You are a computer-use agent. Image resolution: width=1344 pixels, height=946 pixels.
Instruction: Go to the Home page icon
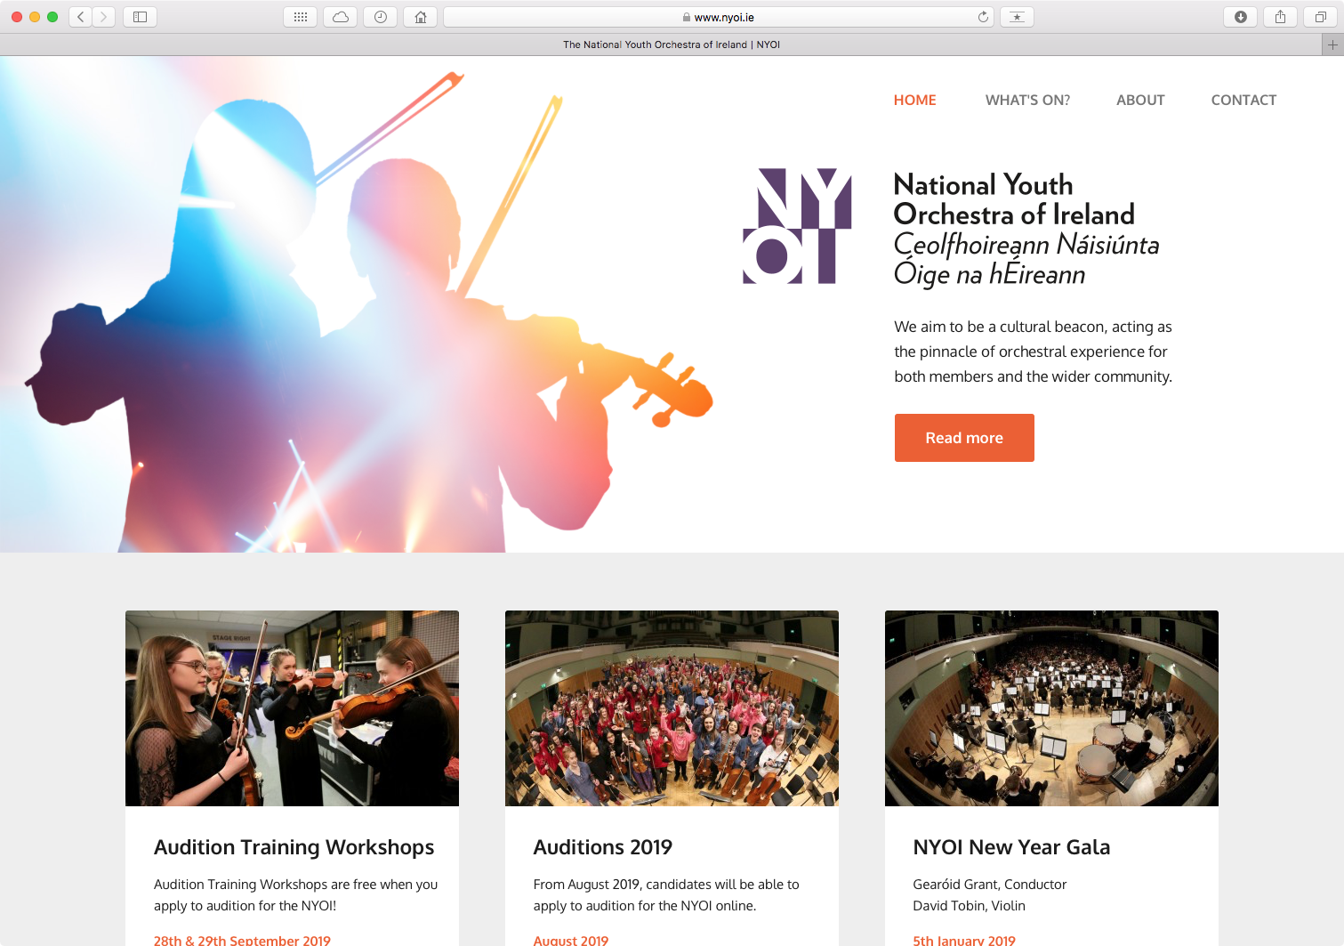point(421,17)
